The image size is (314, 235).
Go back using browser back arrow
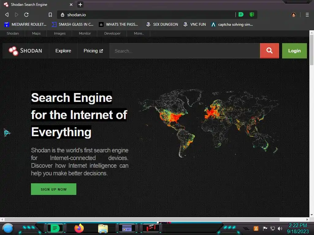[7, 15]
